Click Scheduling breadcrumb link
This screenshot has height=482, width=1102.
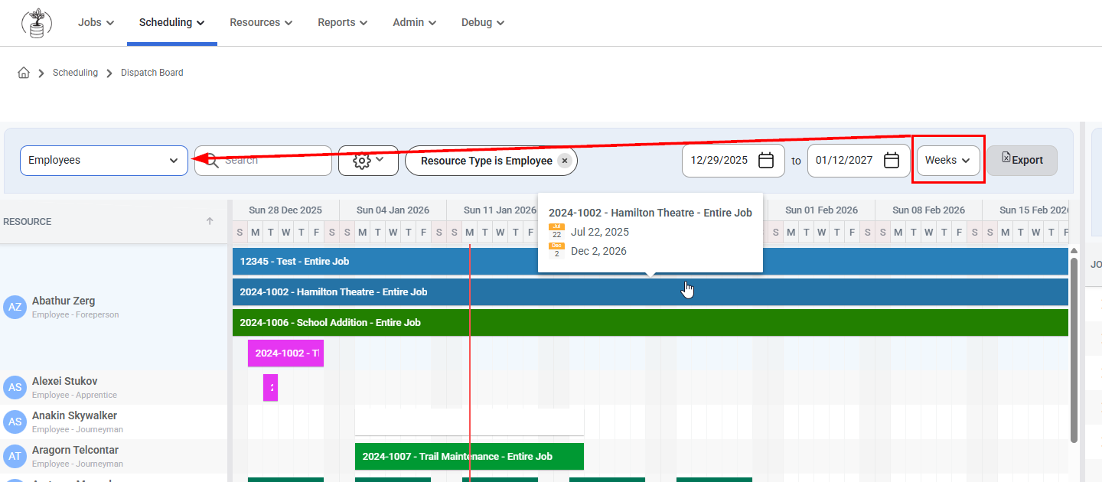click(x=75, y=73)
